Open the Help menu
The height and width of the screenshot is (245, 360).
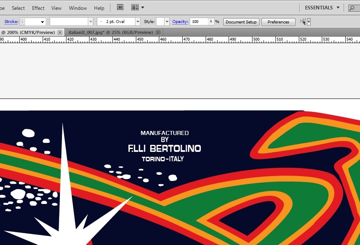click(99, 8)
